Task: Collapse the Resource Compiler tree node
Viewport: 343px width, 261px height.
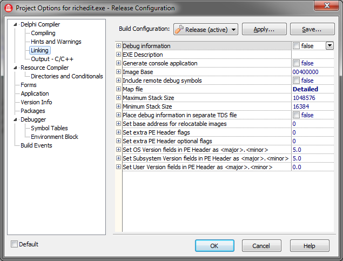Action: pos(15,68)
